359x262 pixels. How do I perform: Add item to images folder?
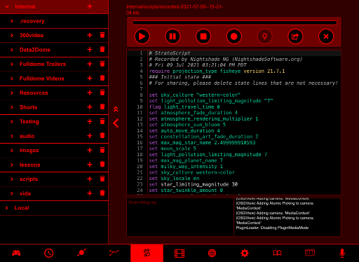(x=90, y=150)
